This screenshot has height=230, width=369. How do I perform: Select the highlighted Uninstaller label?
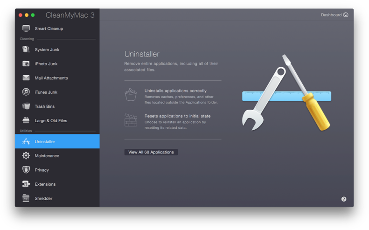(x=45, y=141)
